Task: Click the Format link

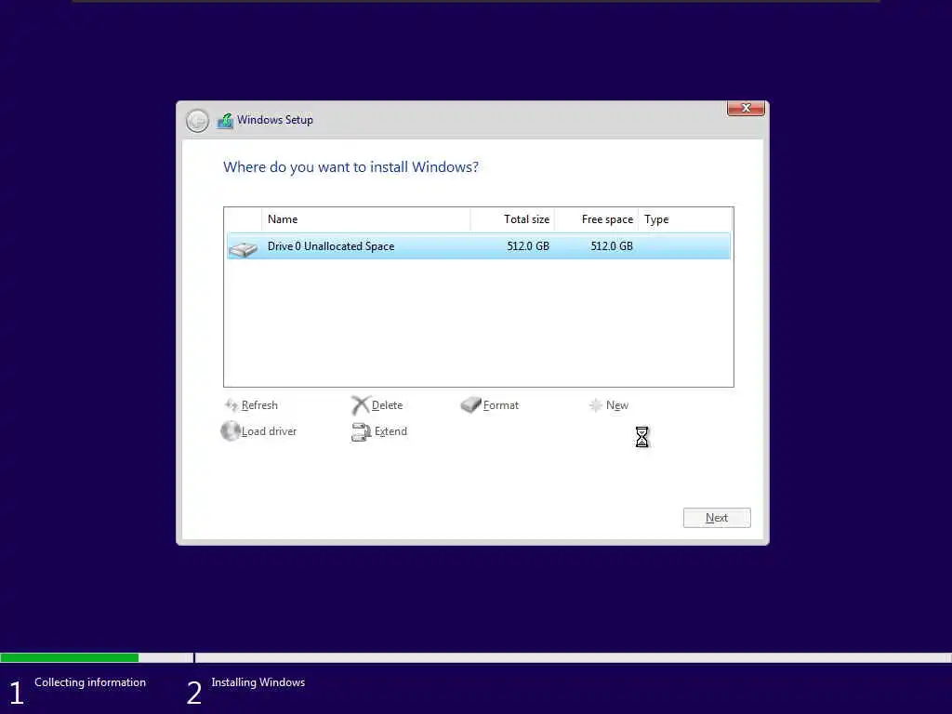Action: [501, 405]
